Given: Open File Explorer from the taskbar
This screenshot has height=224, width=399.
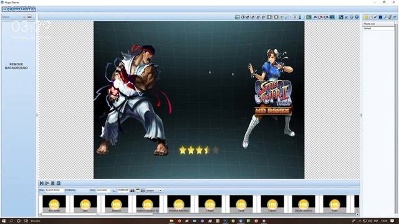Looking at the screenshot, I should [x=171, y=221].
